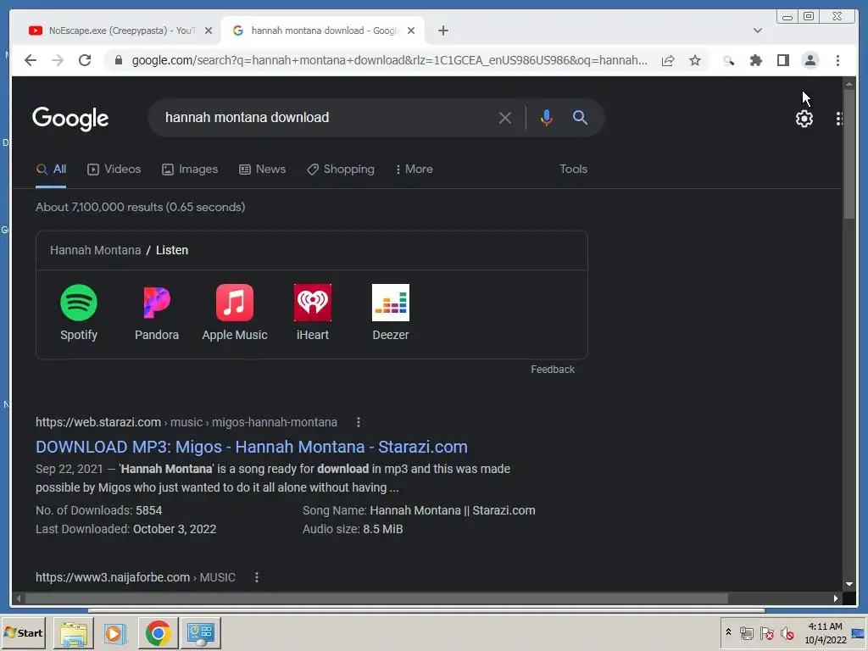Screen dimensions: 868x651
Task: Click the Feedback link
Action: pos(553,370)
